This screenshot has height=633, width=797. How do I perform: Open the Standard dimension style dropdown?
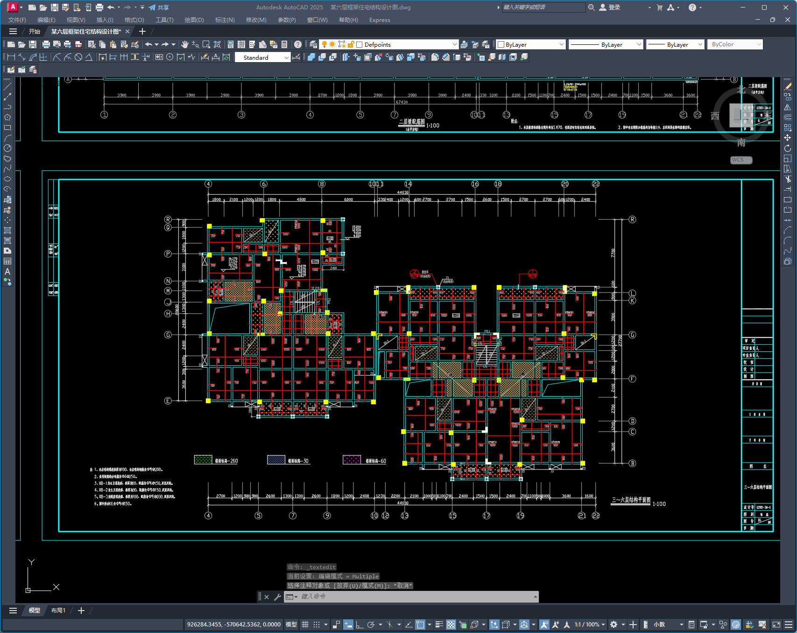286,57
